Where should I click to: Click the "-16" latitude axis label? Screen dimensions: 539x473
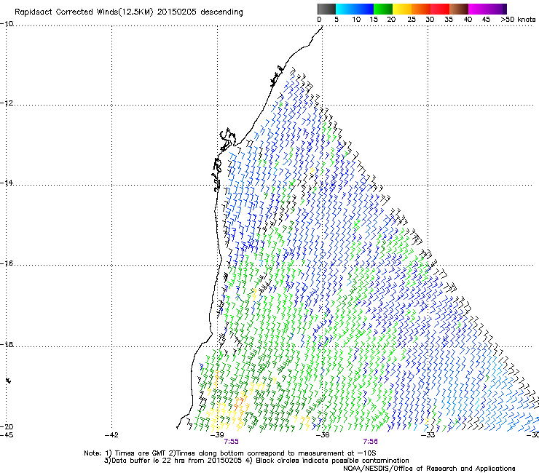(x=7, y=263)
